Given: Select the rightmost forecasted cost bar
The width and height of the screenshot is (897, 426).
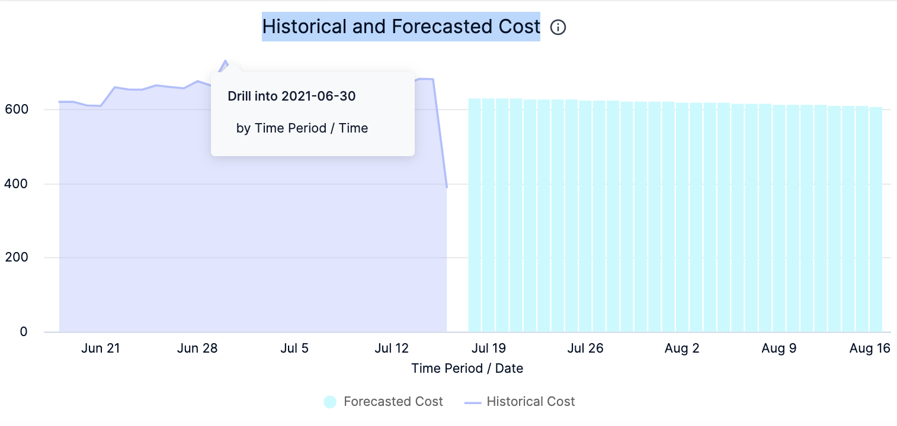Looking at the screenshot, I should point(876,220).
